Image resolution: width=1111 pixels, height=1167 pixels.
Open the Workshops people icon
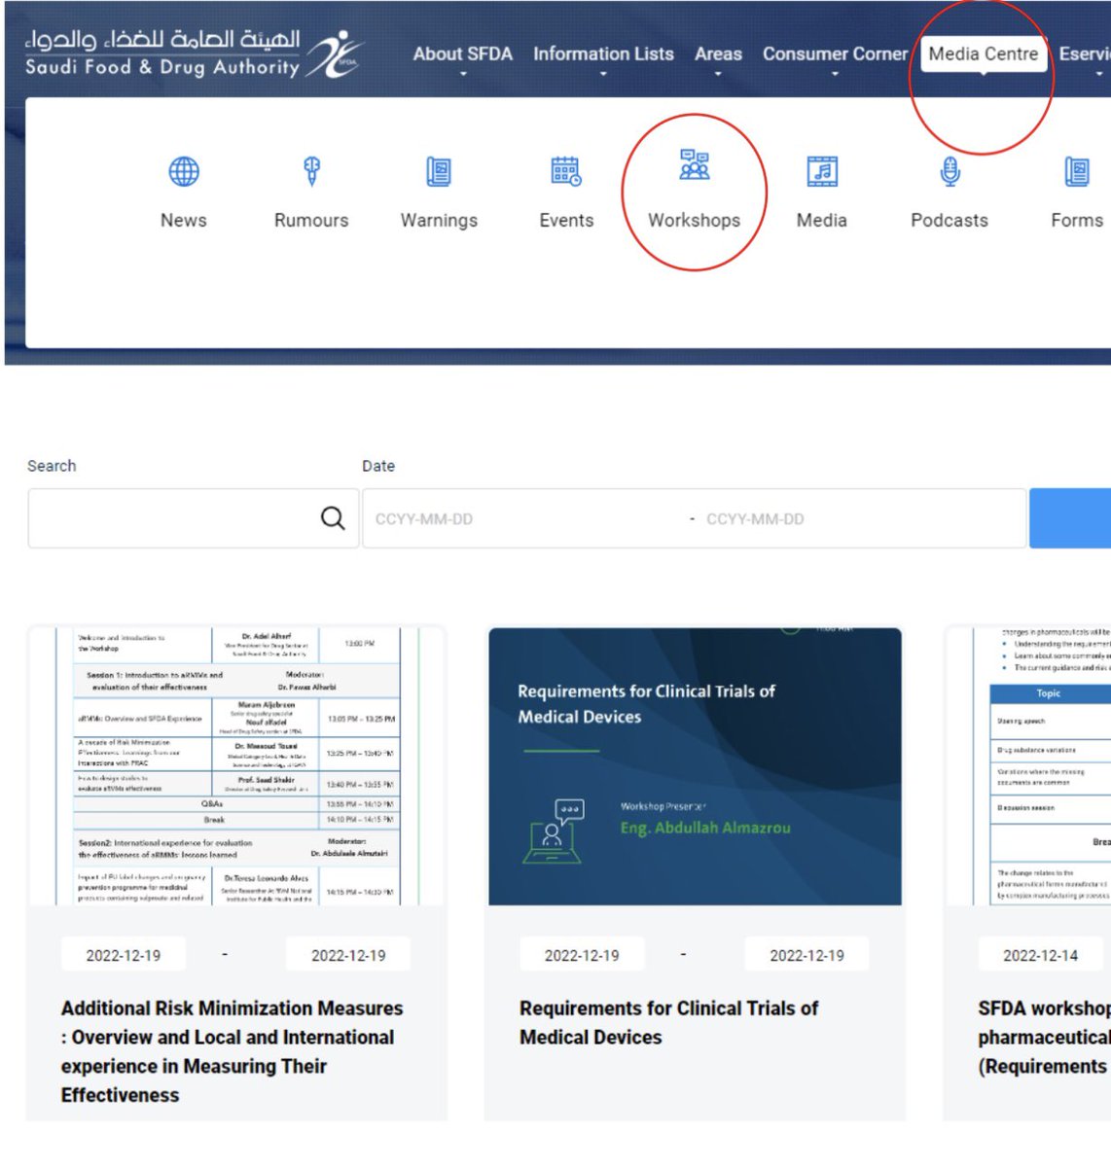point(695,166)
